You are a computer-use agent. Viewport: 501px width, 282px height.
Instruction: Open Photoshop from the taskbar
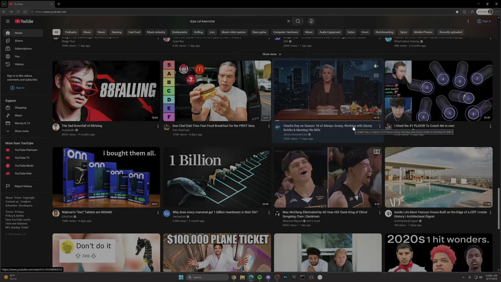point(285,277)
